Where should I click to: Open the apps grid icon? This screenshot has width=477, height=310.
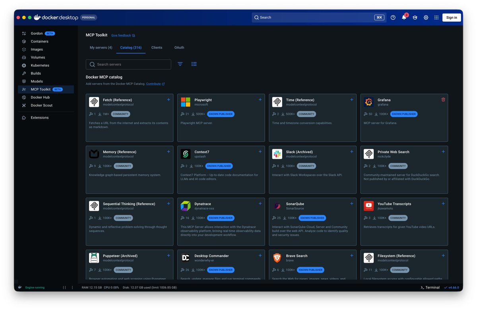point(436,18)
